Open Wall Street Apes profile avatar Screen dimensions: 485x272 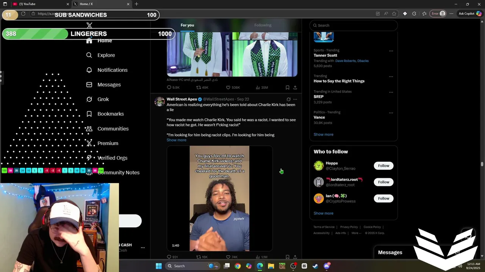(x=160, y=102)
